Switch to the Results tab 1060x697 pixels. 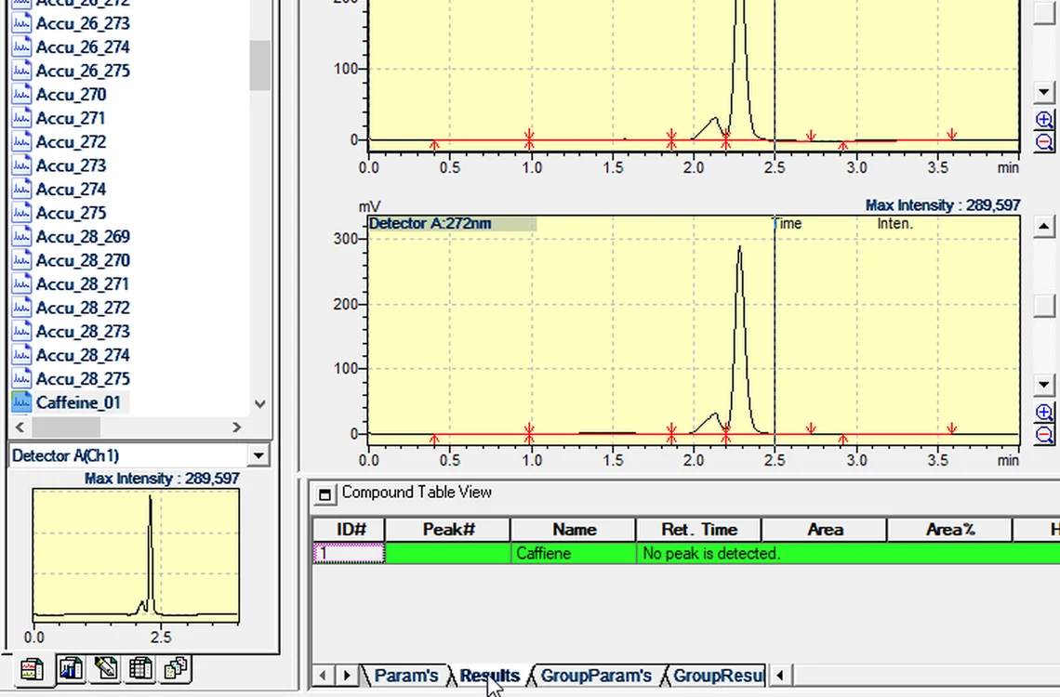[x=489, y=676]
